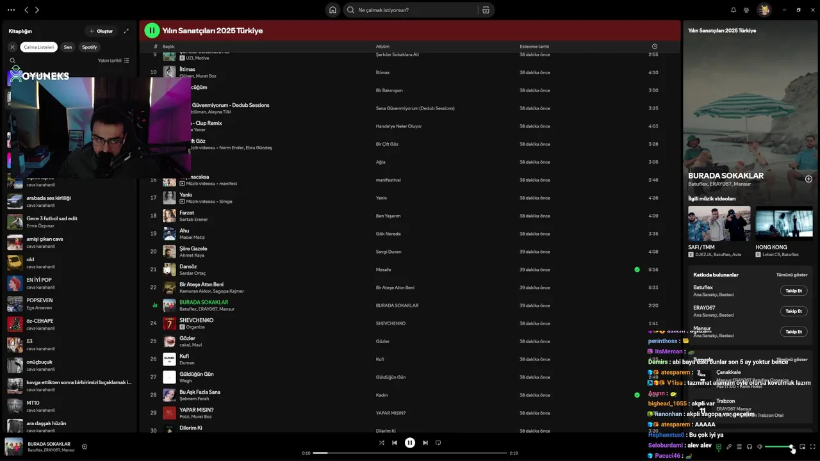Select Şiire Gazele by Ahmet Kaya
Viewport: 820px width, 461px height.
click(409, 252)
